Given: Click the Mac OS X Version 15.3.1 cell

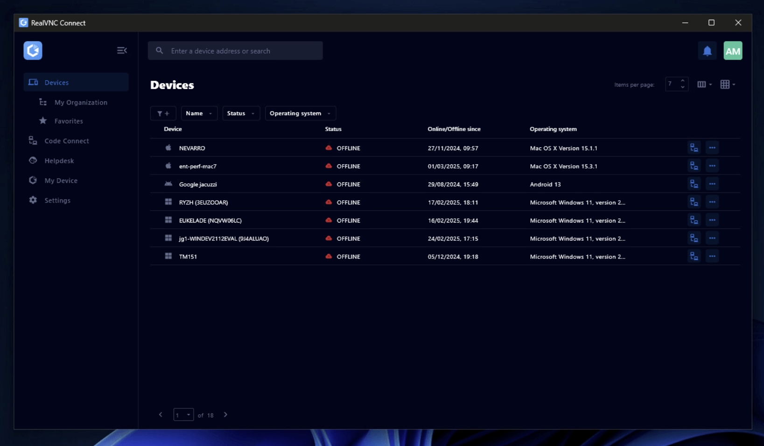Looking at the screenshot, I should pyautogui.click(x=563, y=166).
